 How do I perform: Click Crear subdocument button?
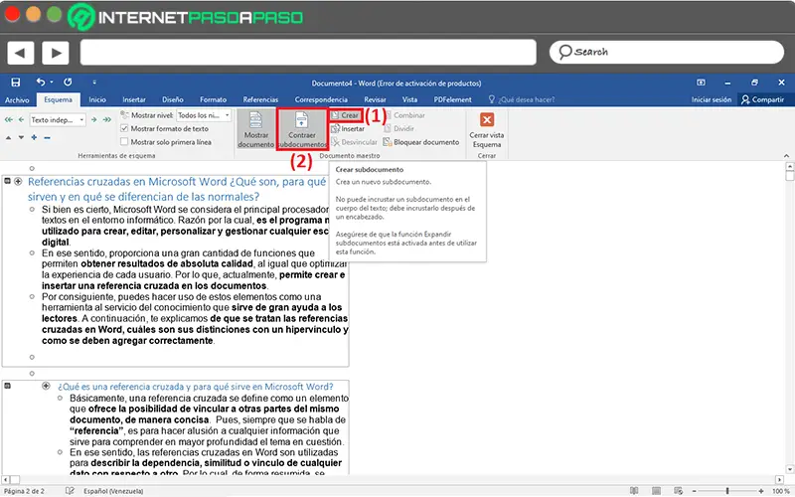pyautogui.click(x=345, y=115)
